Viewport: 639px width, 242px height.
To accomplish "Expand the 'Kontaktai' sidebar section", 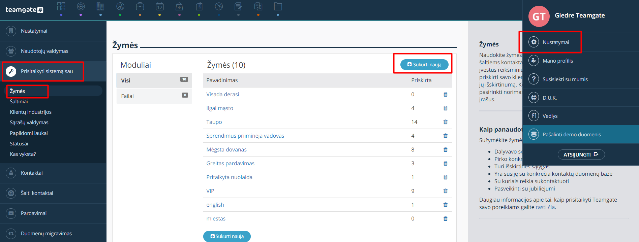I will click(x=53, y=173).
